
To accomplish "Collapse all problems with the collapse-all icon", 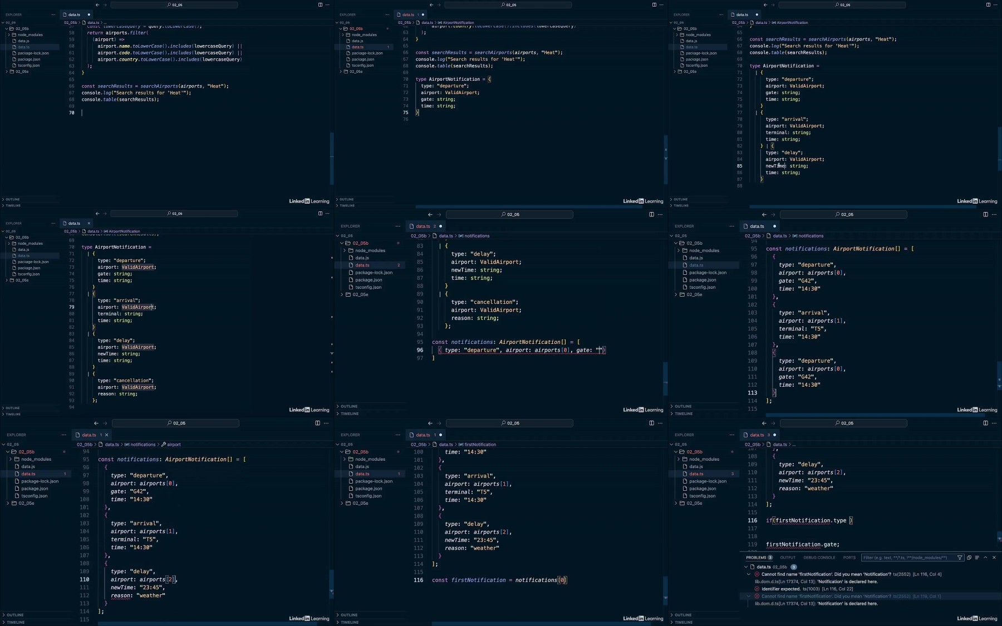I will [969, 558].
